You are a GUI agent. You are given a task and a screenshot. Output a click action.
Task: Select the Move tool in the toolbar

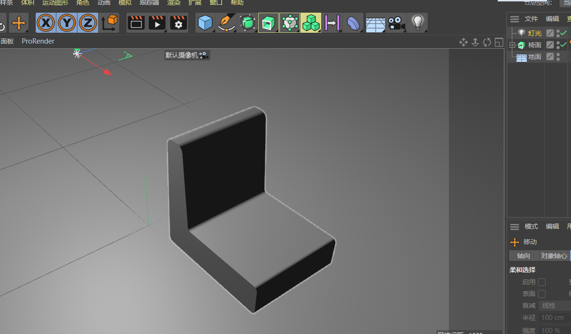point(19,22)
